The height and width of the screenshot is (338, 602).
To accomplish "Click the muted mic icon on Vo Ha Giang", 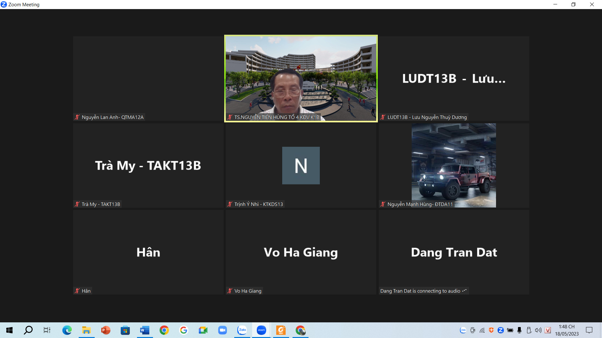I will click(230, 291).
